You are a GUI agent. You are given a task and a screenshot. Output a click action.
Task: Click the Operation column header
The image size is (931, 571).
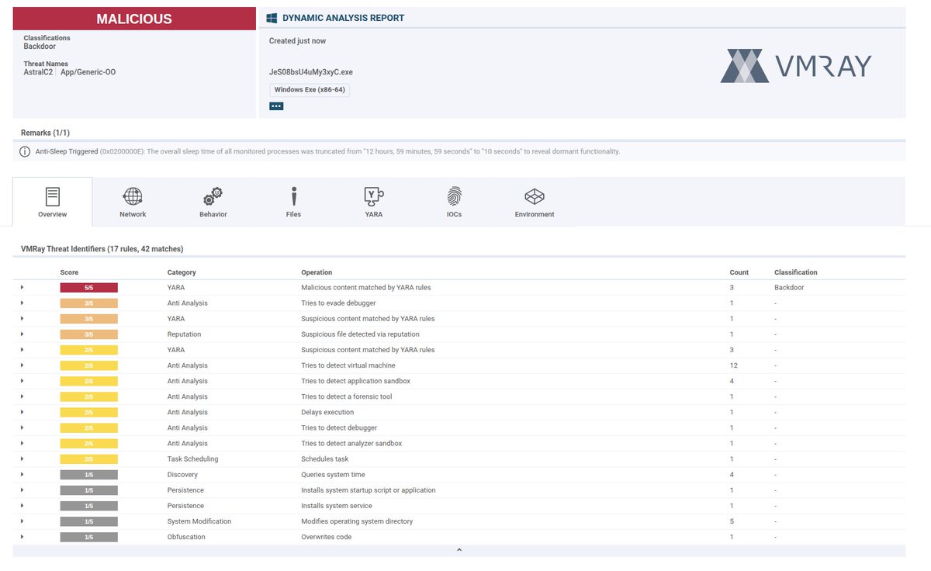pos(317,272)
